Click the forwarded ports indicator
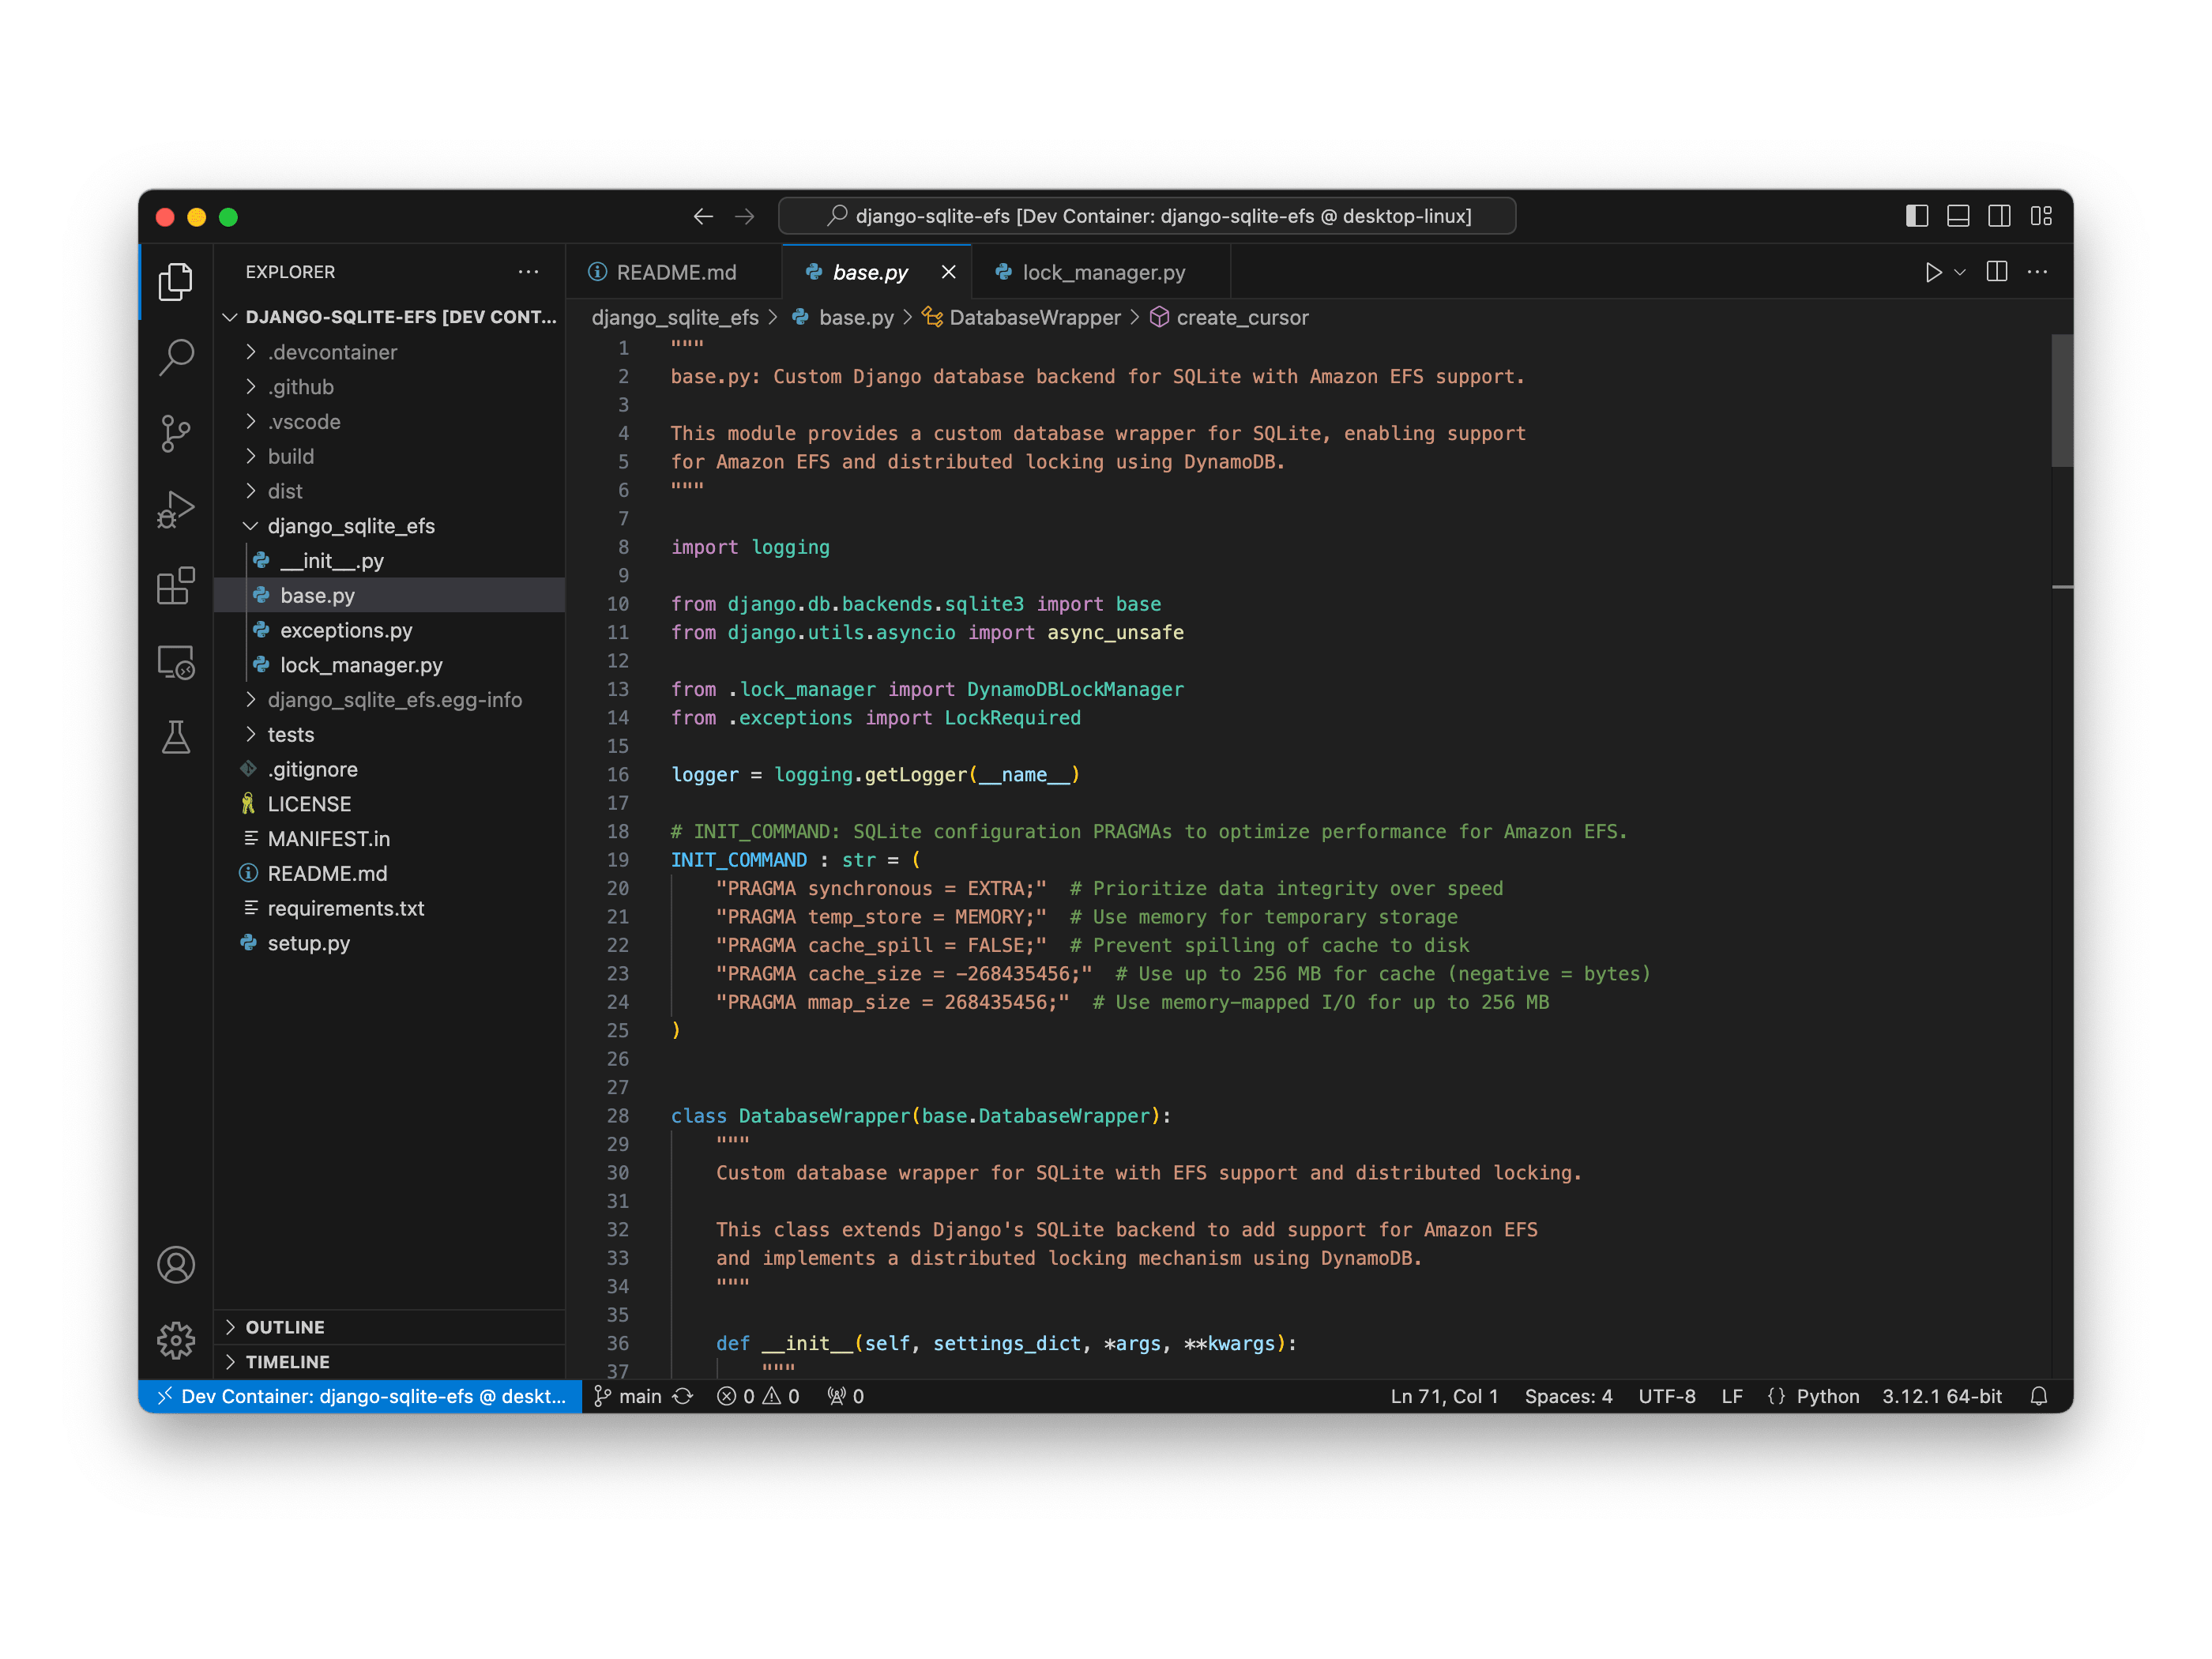Image resolution: width=2212 pixels, height=1659 pixels. [x=846, y=1396]
